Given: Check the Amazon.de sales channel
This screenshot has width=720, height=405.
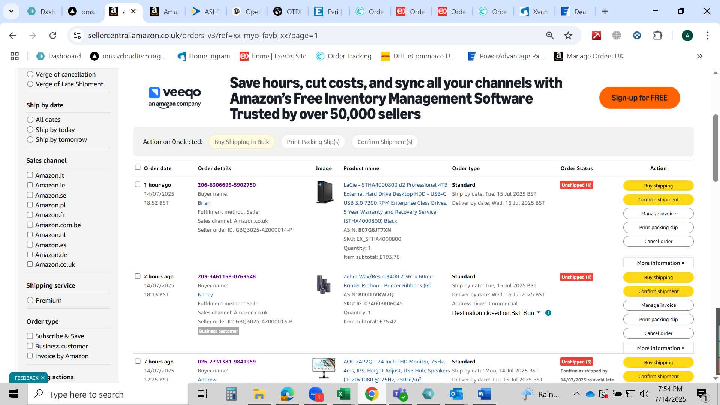Looking at the screenshot, I should click(30, 254).
